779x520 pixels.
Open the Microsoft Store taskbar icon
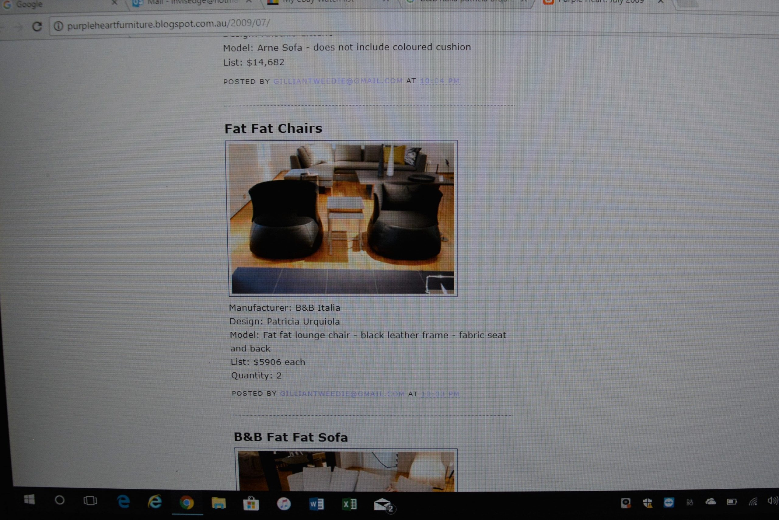[x=251, y=504]
